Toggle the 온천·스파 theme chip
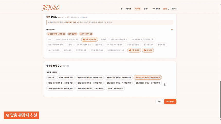Screen dimensions: 221x124 tap(98, 45)
